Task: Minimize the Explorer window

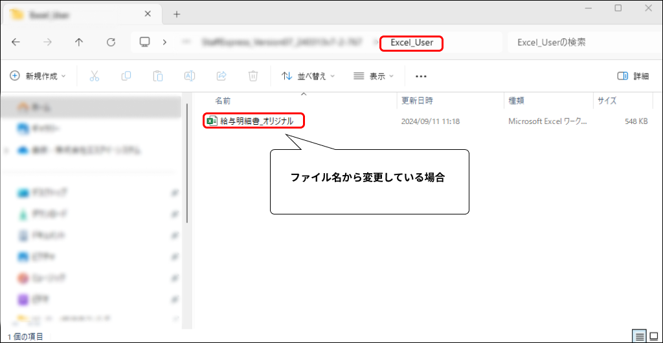Action: [588, 8]
